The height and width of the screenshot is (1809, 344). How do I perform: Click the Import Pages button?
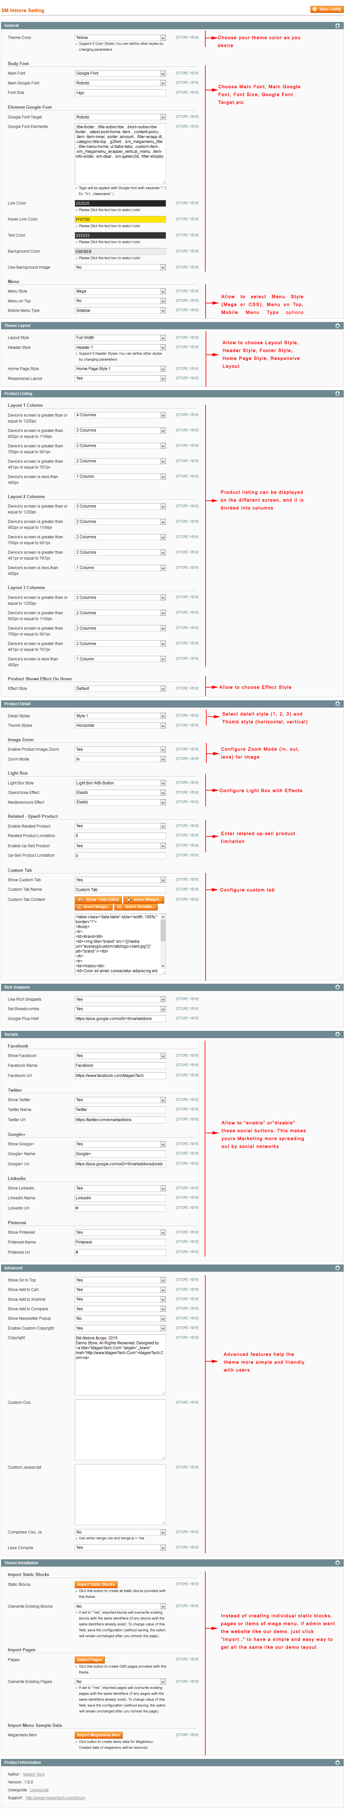[x=90, y=1660]
